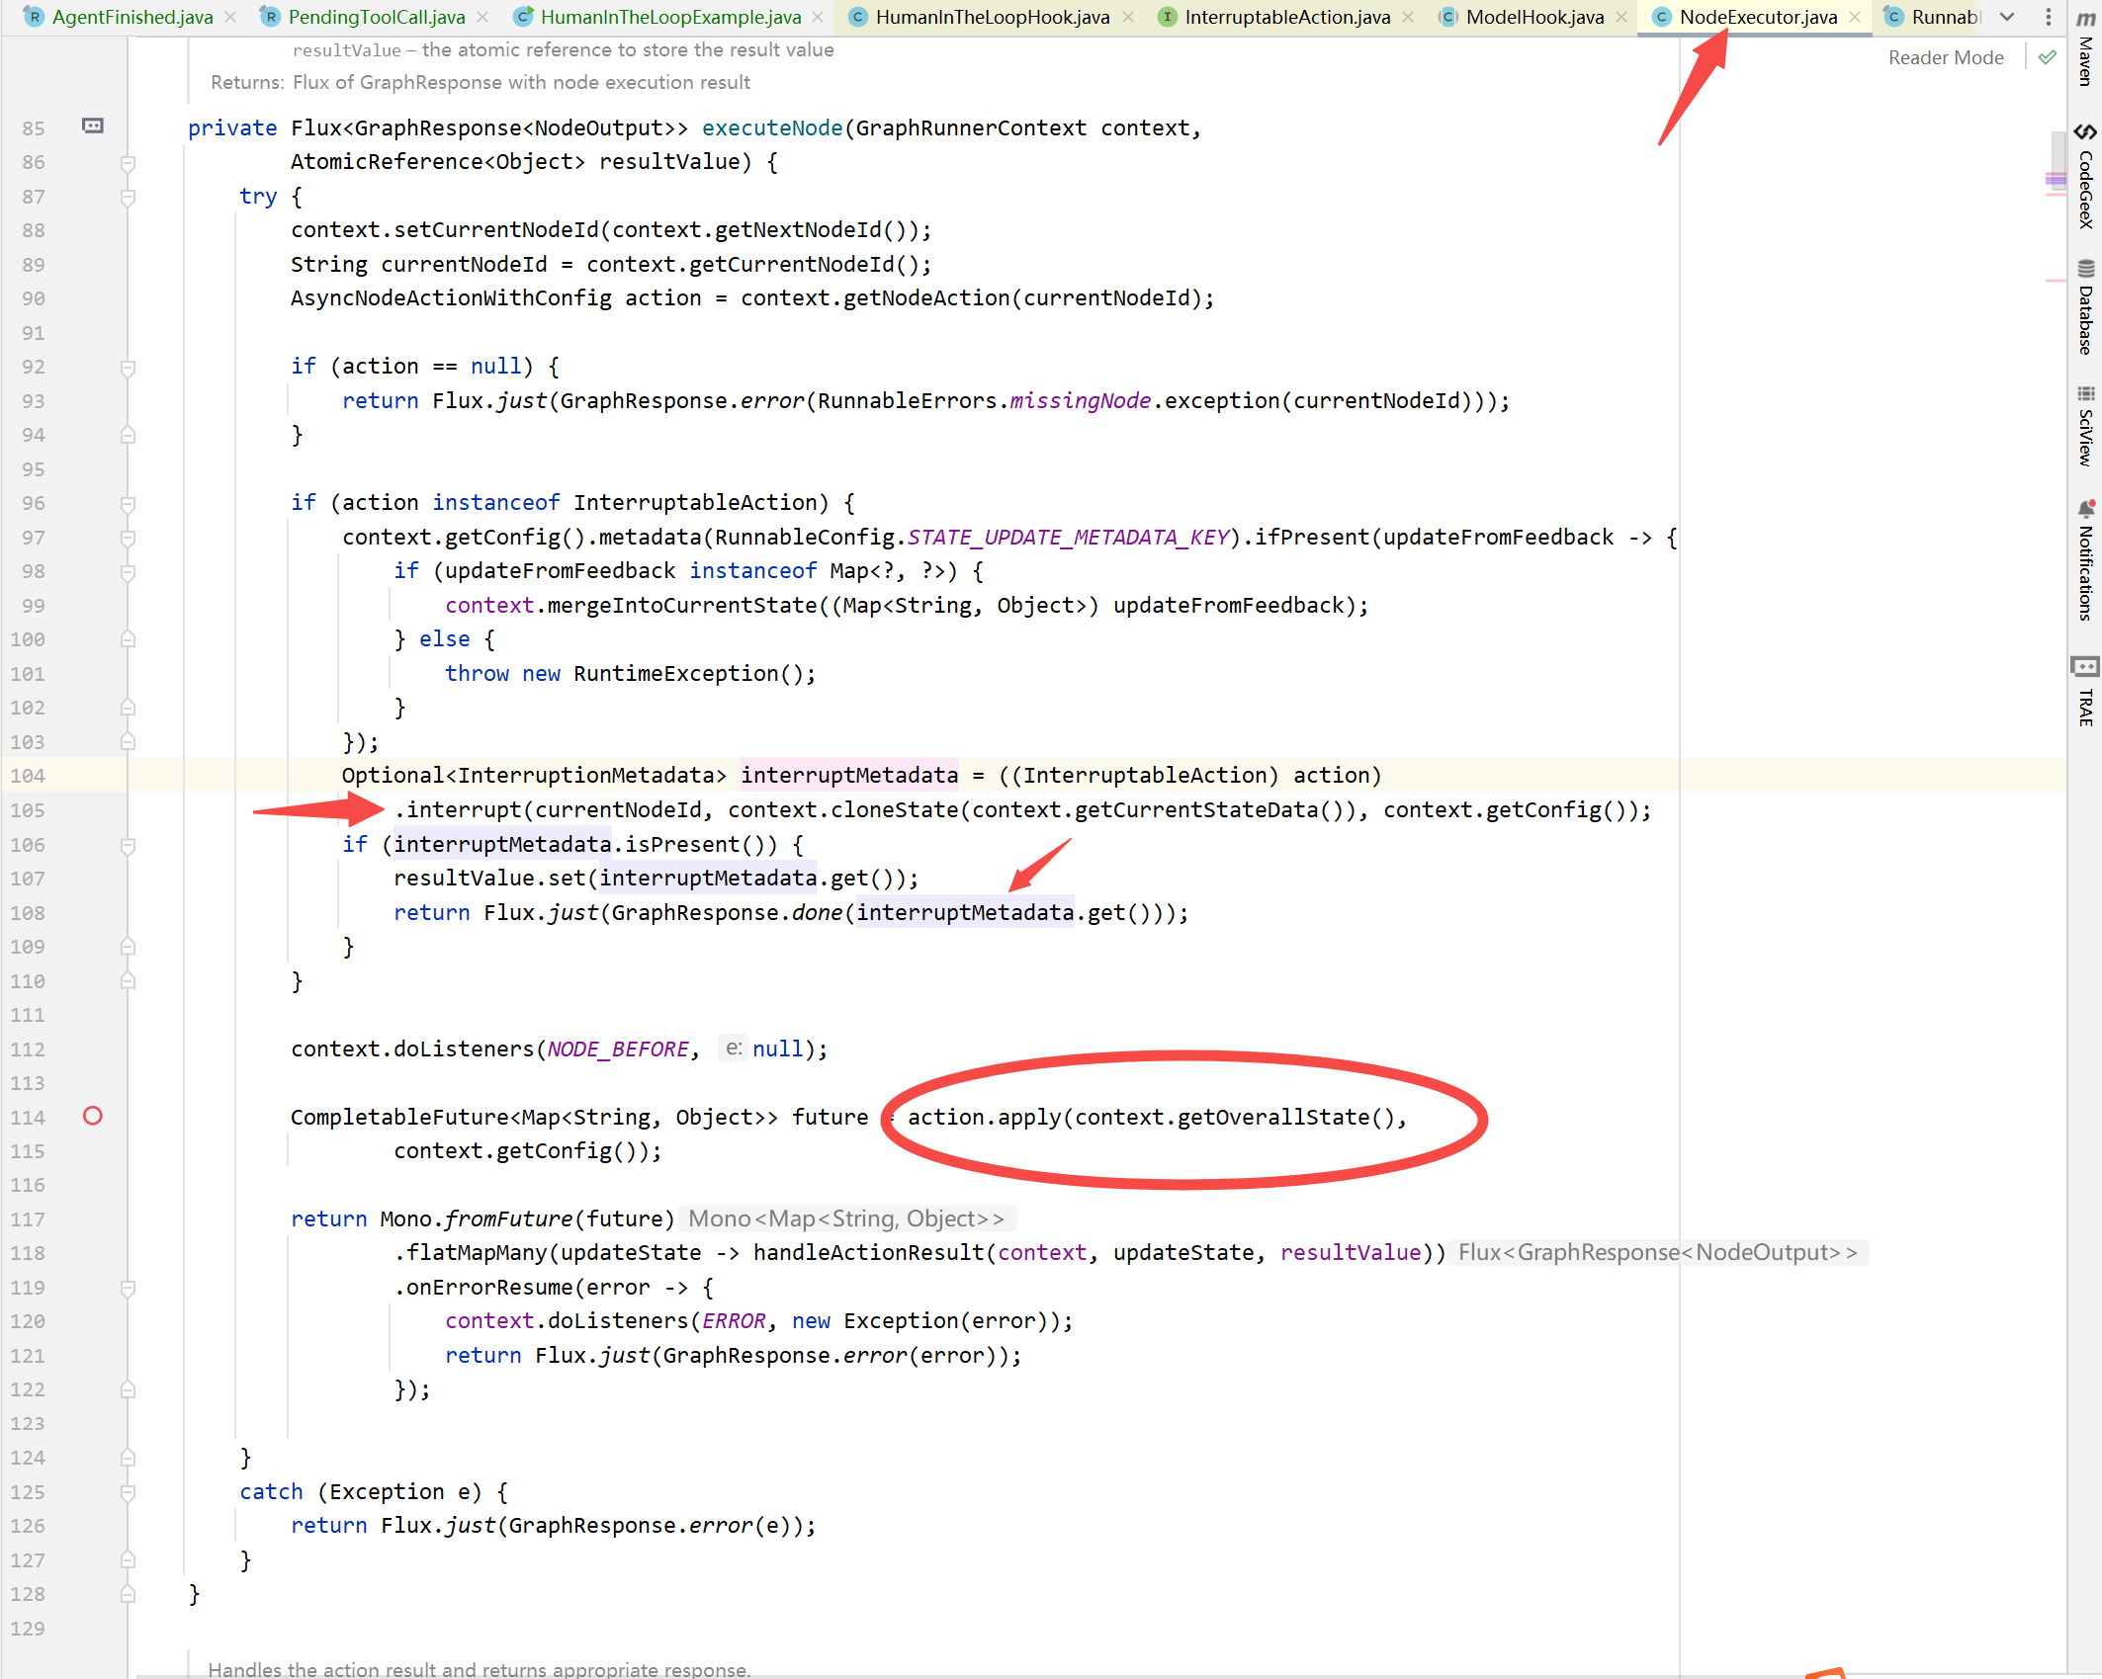Toggle rendered doc comment icon at line 85
This screenshot has height=1679, width=2102.
[x=93, y=126]
